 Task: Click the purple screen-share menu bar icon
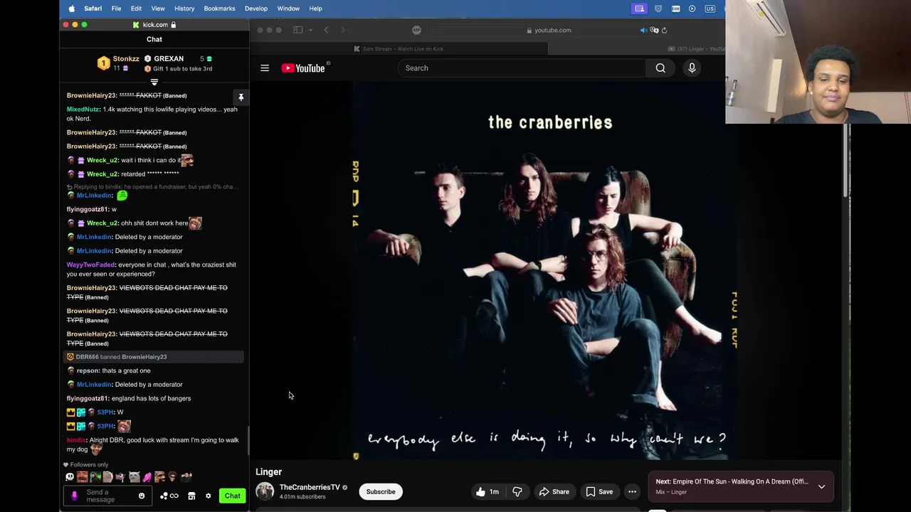pyautogui.click(x=640, y=9)
